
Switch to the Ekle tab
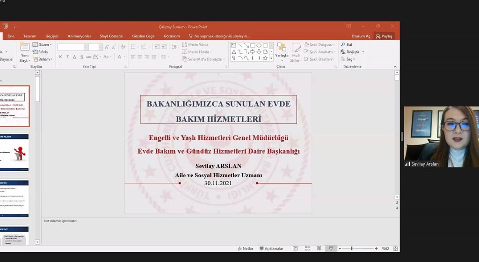11,36
